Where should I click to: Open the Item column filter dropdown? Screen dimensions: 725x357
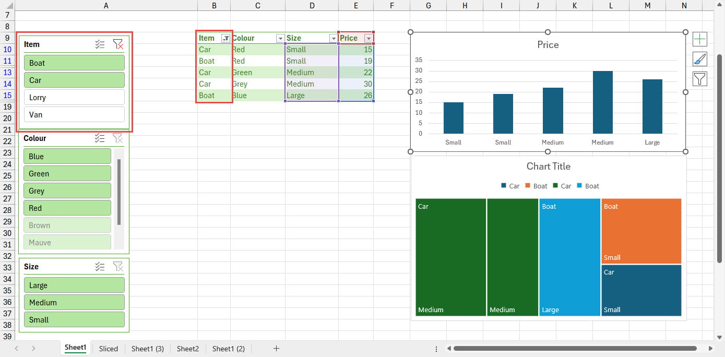pos(225,38)
